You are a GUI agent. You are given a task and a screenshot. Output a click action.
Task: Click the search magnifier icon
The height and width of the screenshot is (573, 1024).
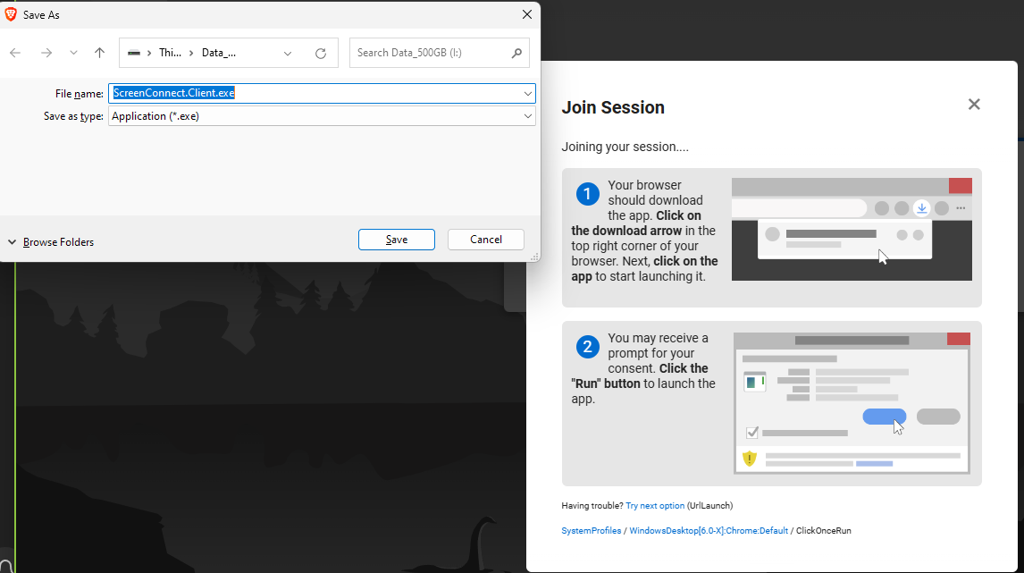click(x=516, y=53)
